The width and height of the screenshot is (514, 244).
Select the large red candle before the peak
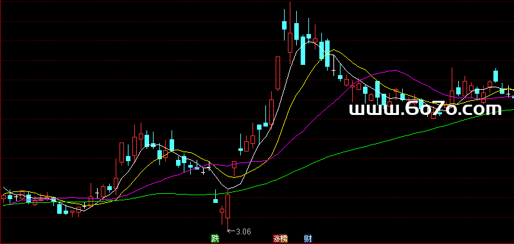[278, 73]
